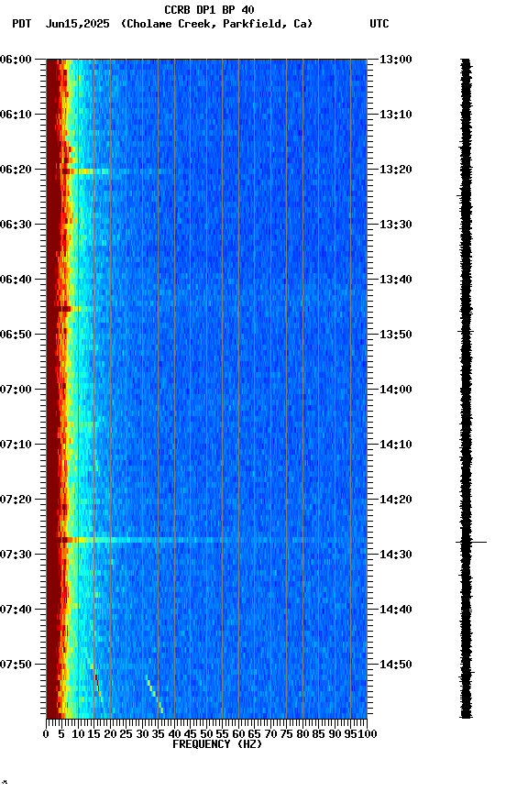
Task: Click the 06:50 PDT time label
Action: pyautogui.click(x=16, y=335)
